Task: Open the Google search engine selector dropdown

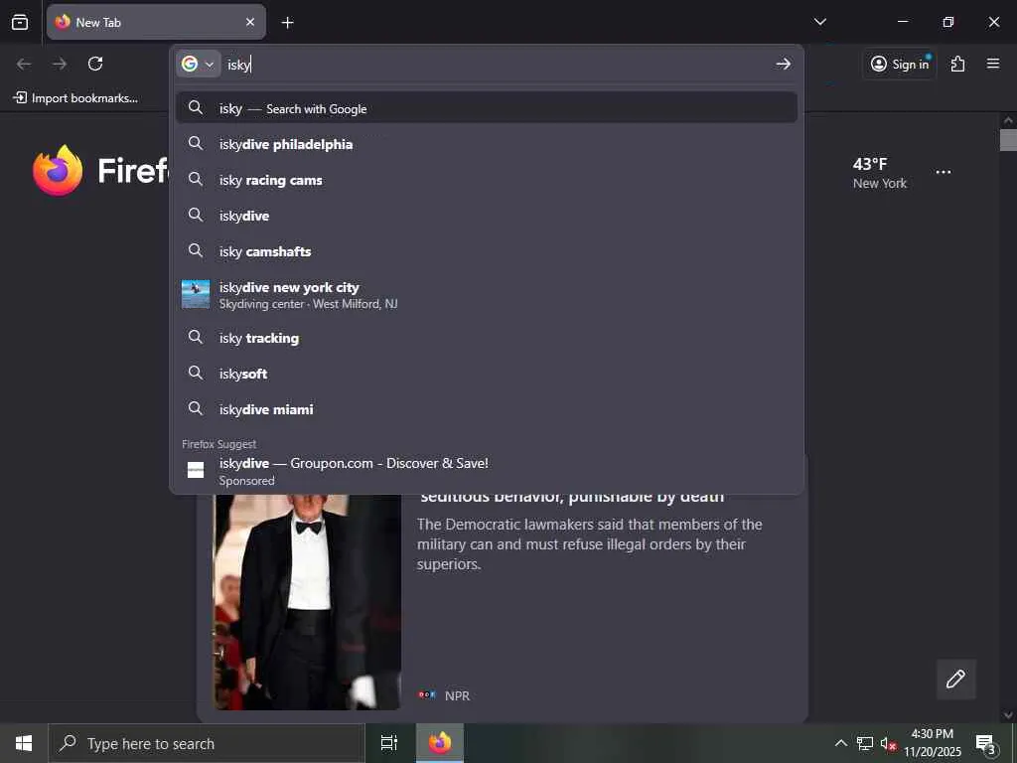Action: coord(198,65)
